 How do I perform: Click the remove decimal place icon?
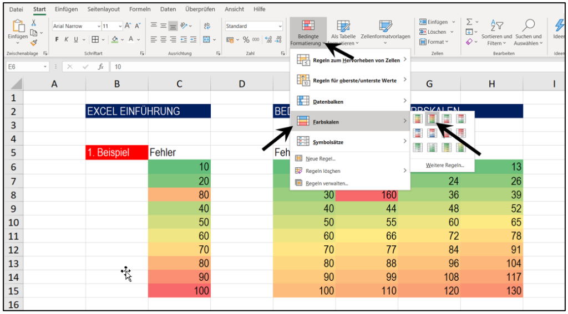pos(278,39)
